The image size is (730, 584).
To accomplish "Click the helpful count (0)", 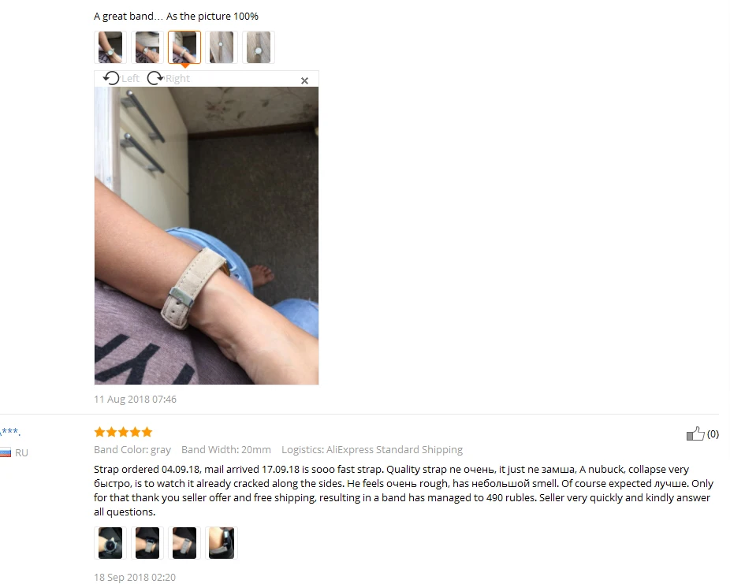I will [713, 433].
